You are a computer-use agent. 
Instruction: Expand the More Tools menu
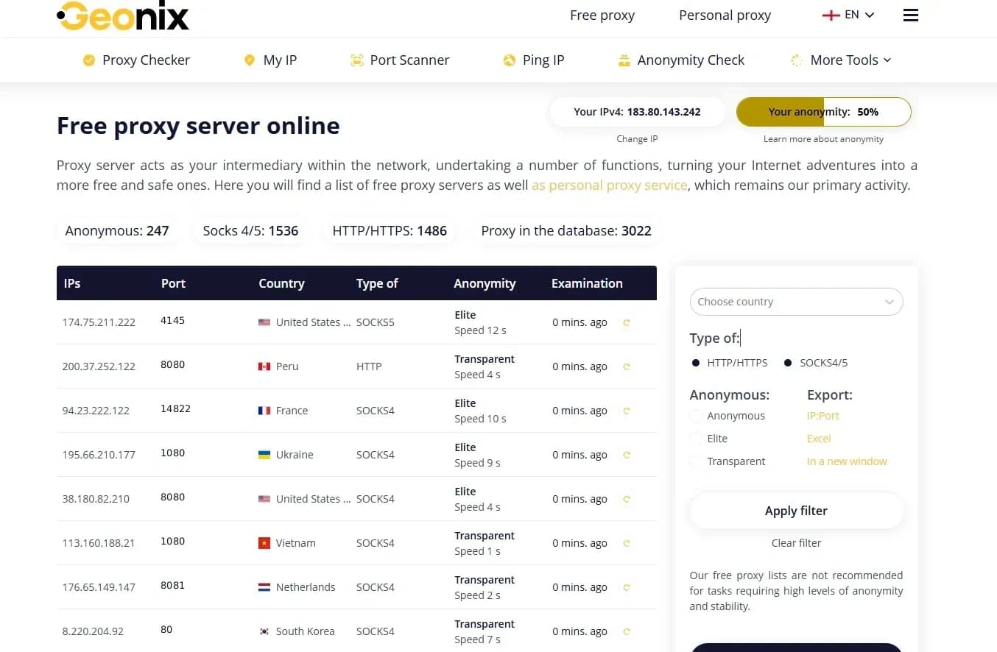(x=842, y=60)
